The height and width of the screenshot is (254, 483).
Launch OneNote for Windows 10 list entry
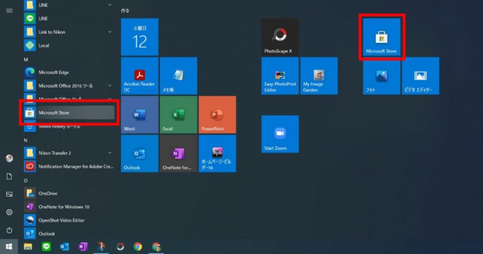coord(69,207)
